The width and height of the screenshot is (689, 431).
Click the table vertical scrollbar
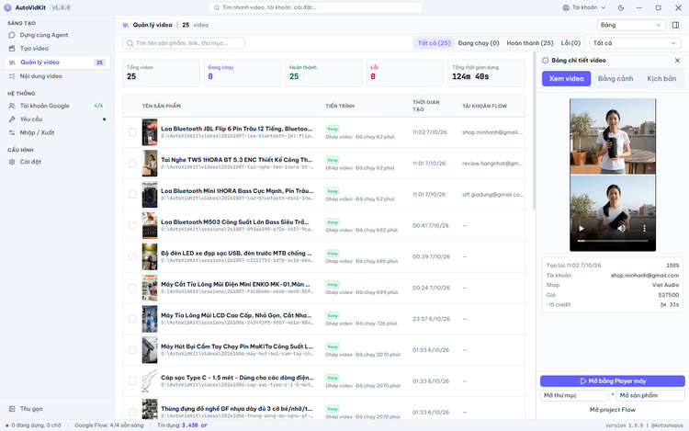pos(534,131)
